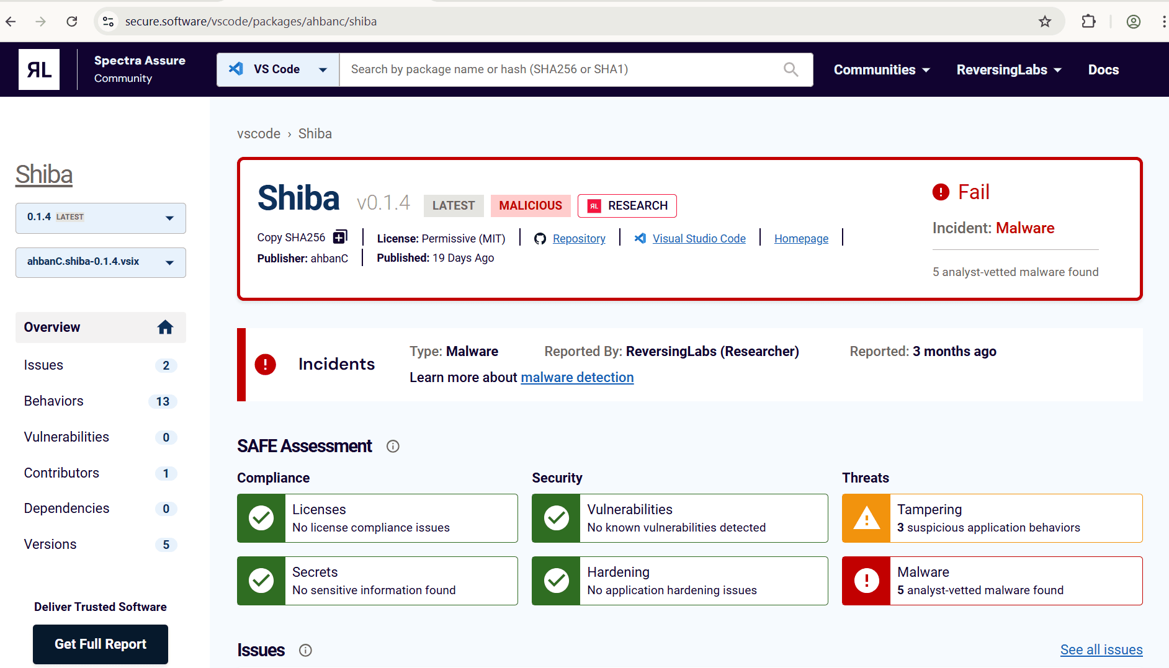
Task: Click the info icon beside Issues heading
Action: coord(305,650)
